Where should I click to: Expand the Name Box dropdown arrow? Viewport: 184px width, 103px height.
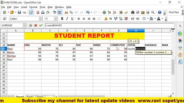tap(24, 25)
